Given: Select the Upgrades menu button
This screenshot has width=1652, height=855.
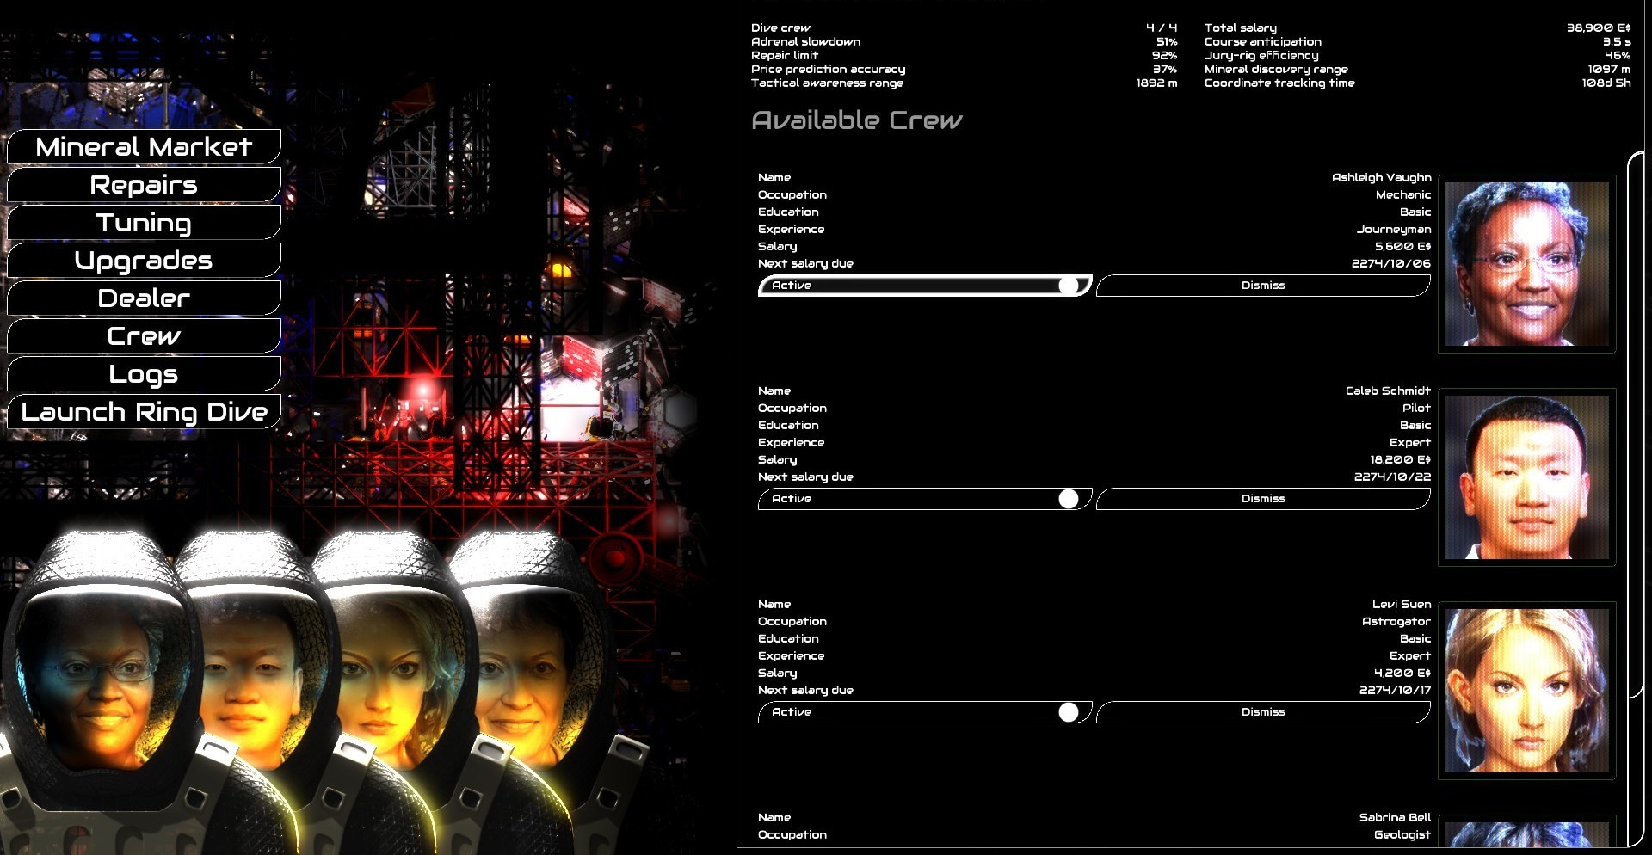Looking at the screenshot, I should tap(144, 261).
